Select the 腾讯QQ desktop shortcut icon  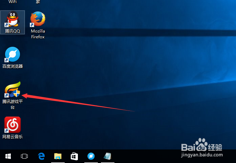[x=13, y=19]
